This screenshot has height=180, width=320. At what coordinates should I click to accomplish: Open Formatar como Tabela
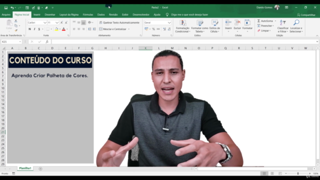(200, 26)
